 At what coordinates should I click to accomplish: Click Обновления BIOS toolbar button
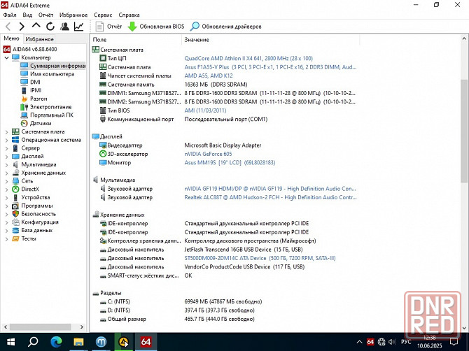click(156, 27)
